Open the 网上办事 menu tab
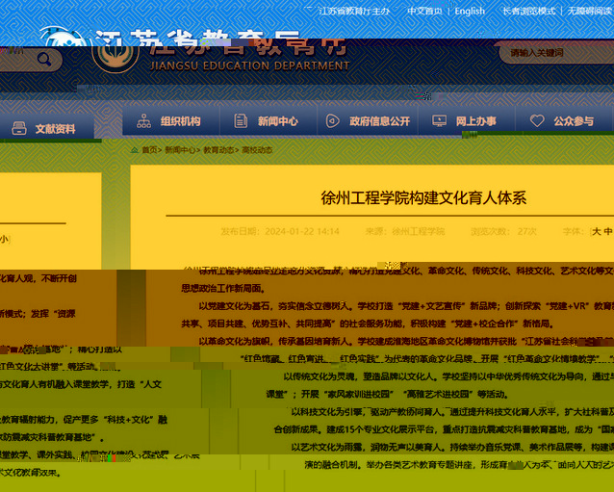The image size is (614, 492). pos(475,121)
